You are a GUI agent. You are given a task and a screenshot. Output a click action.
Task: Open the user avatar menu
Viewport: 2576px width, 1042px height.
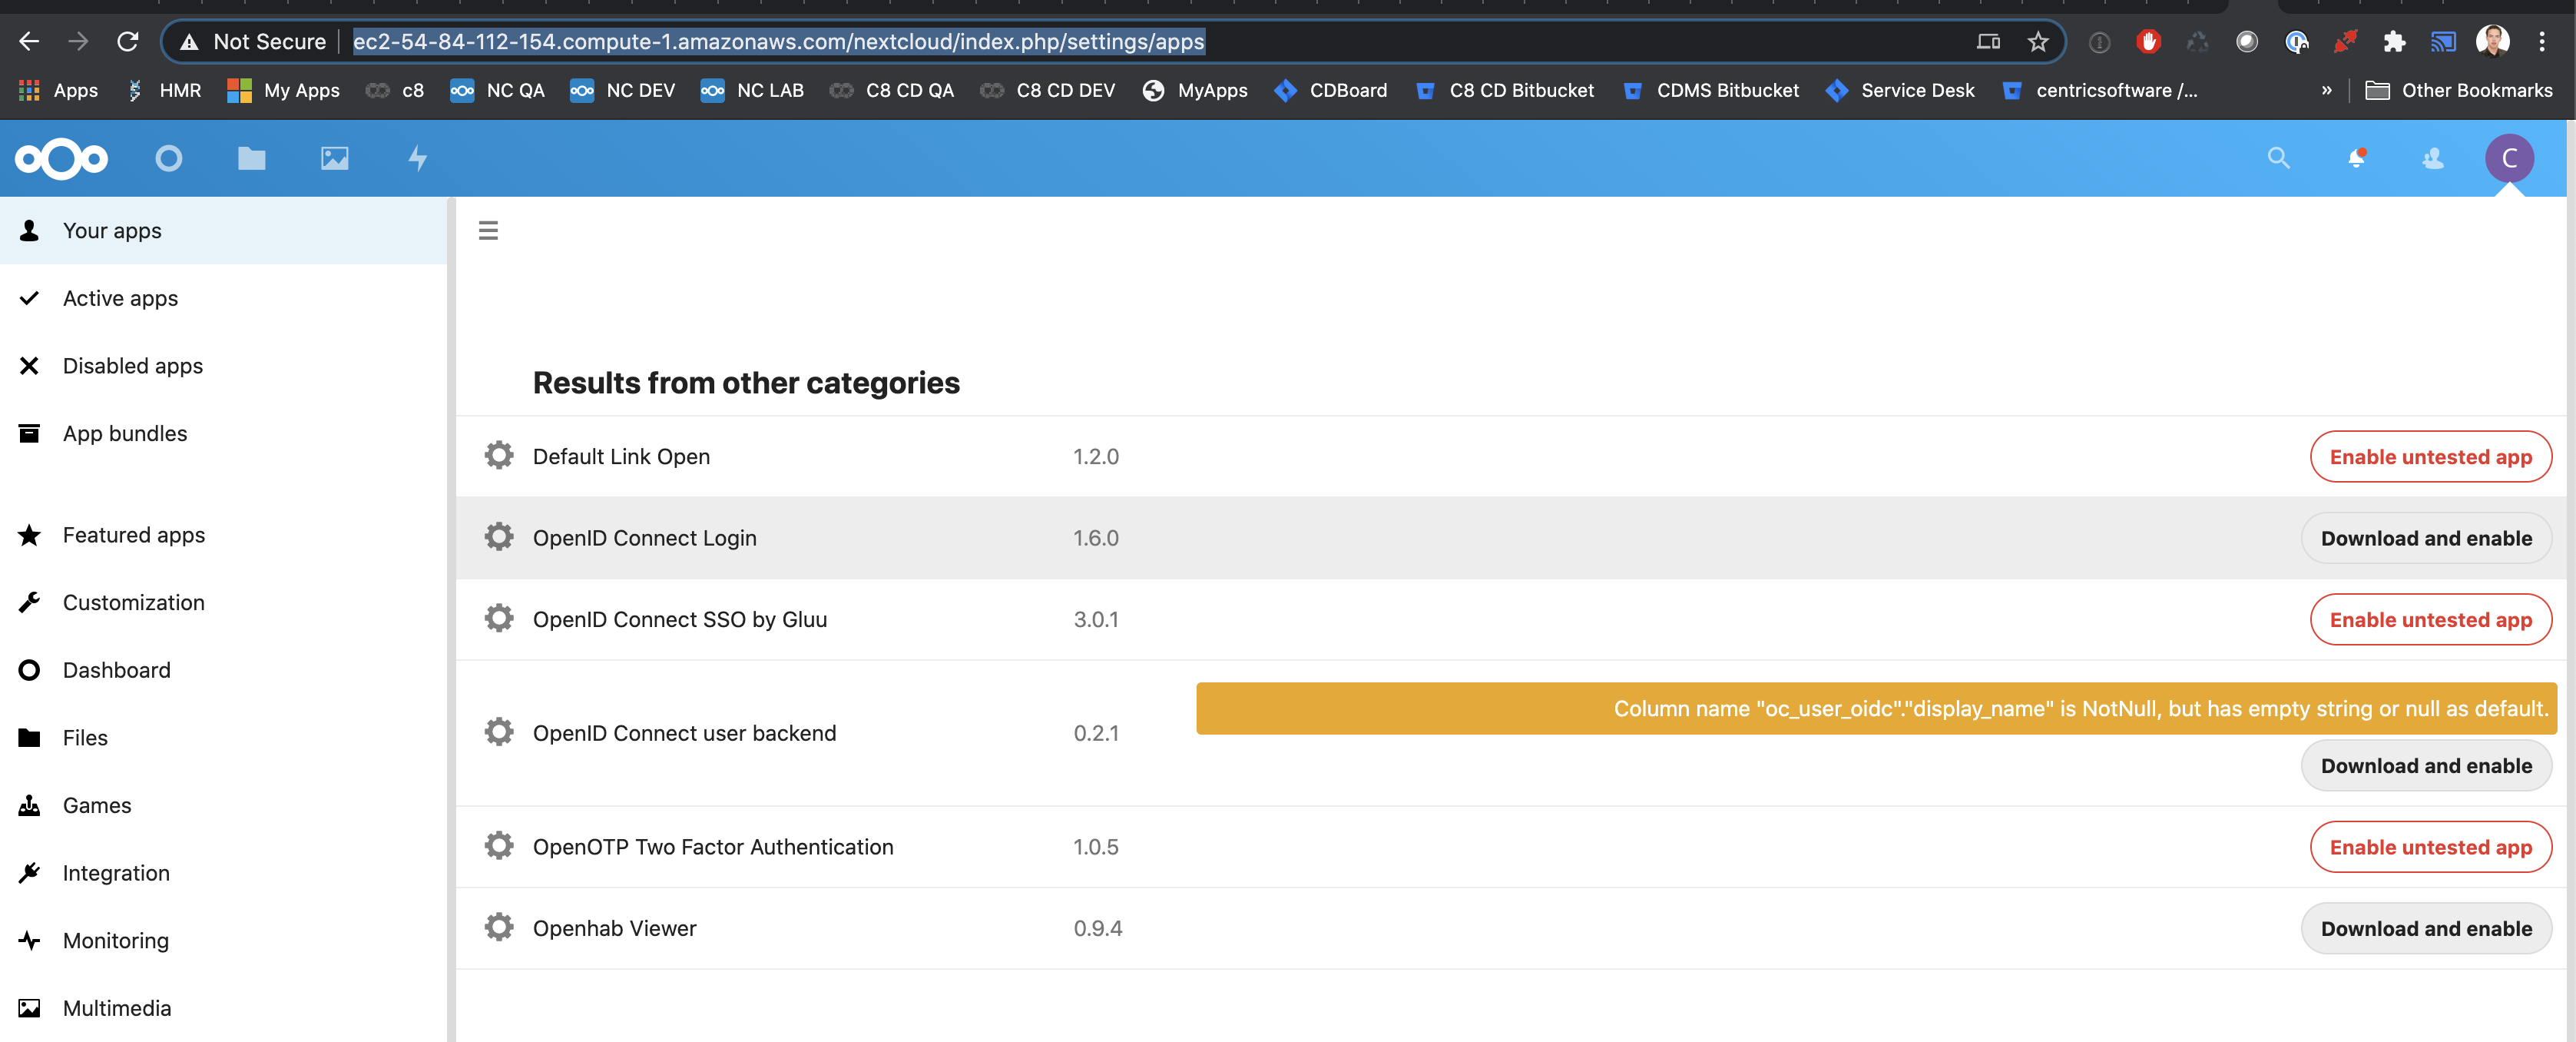click(x=2510, y=158)
